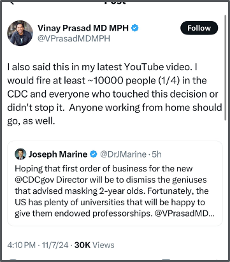The height and width of the screenshot is (262, 230).
Task: Open the Vinay Prasad MD MPH display name
Action: tap(83, 28)
